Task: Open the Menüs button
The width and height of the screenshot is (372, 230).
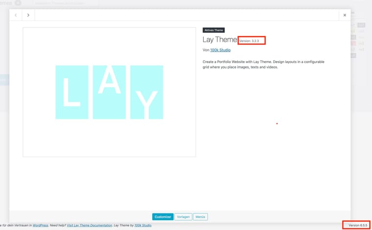Action: tap(200, 217)
